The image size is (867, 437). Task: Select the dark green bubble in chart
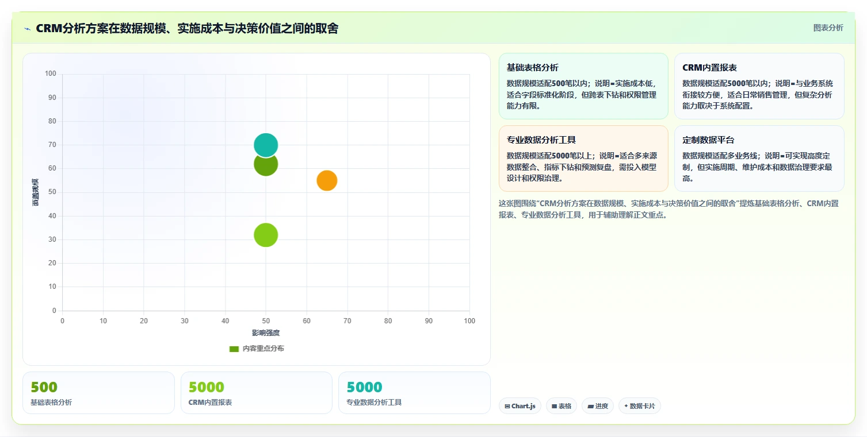pos(266,165)
